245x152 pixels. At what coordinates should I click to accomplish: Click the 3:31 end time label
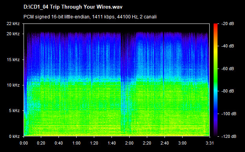[x=210, y=143]
